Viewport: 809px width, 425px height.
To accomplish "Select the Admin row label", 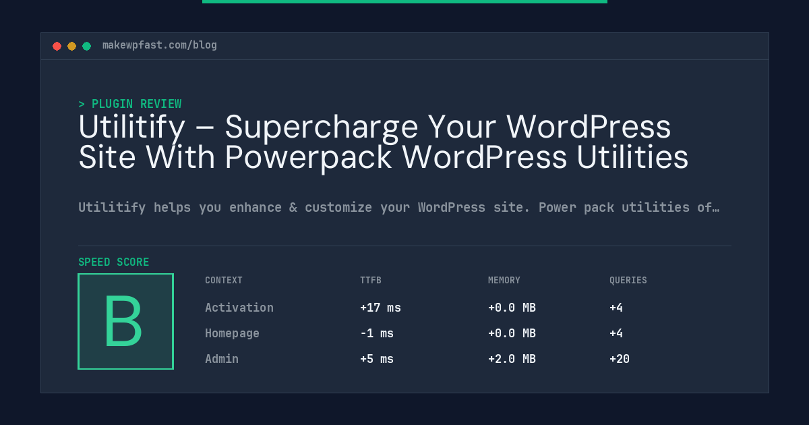I will pyautogui.click(x=222, y=359).
